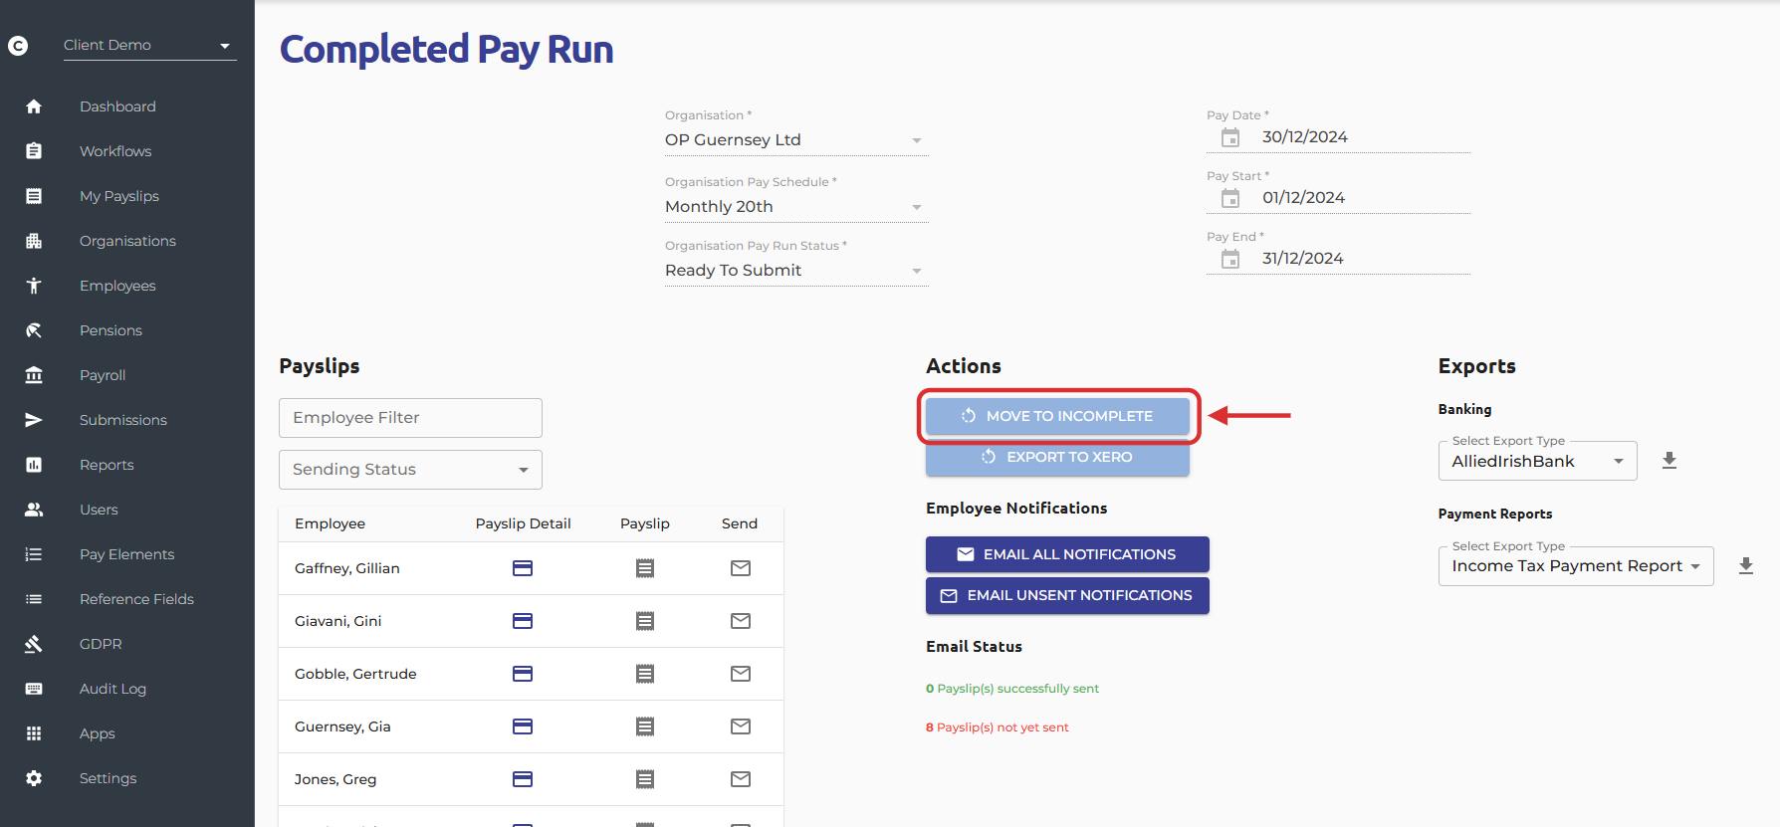Screen dimensions: 1780x827
Task: View payslip document for Jones, Greg
Action: (645, 779)
